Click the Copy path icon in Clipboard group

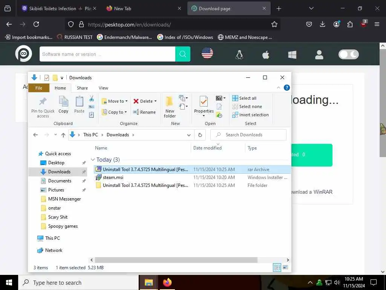[x=91, y=107]
